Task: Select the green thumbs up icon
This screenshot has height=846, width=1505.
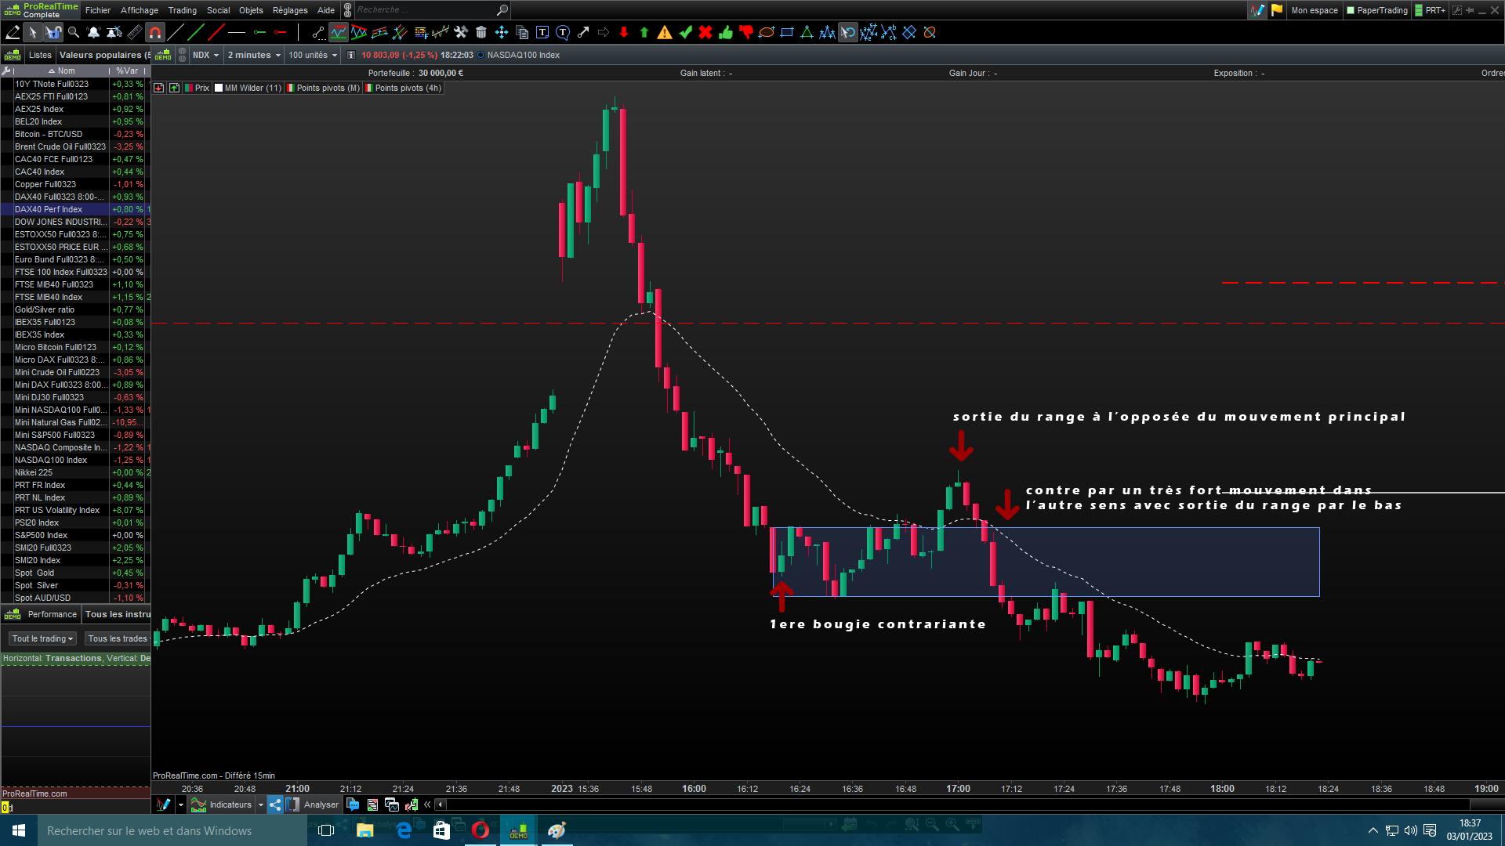Action: click(x=726, y=32)
